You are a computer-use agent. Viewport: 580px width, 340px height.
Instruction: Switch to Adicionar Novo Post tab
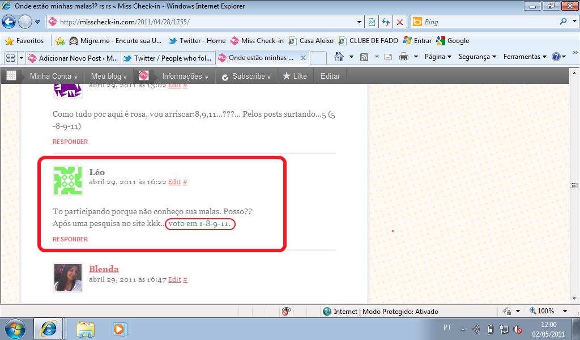tap(72, 58)
